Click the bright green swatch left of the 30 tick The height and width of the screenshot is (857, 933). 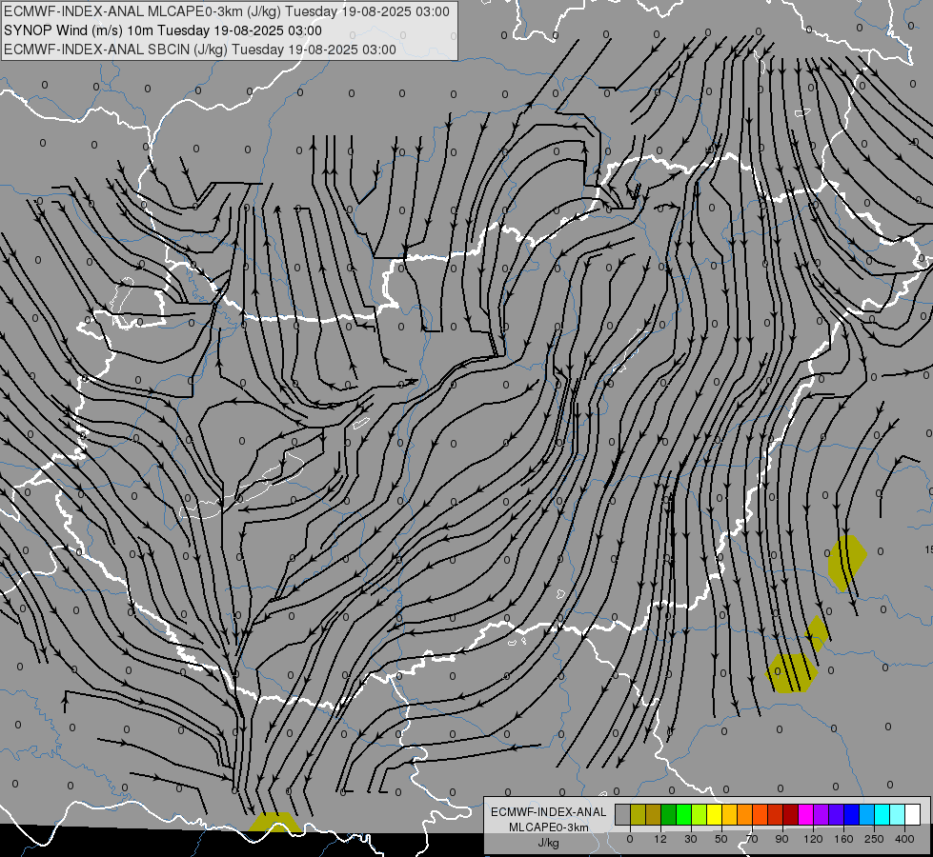click(x=683, y=814)
